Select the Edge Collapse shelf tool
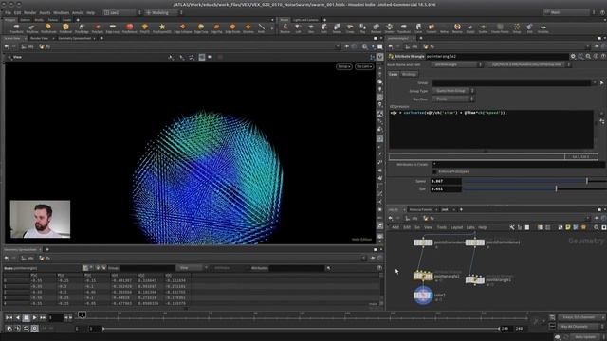The image size is (607, 341). coord(182,27)
